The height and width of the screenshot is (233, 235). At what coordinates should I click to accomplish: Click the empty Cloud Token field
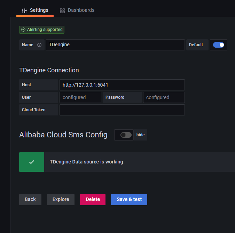pos(122,110)
